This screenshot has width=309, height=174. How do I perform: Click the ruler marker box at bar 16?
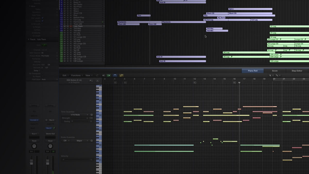pos(235,83)
